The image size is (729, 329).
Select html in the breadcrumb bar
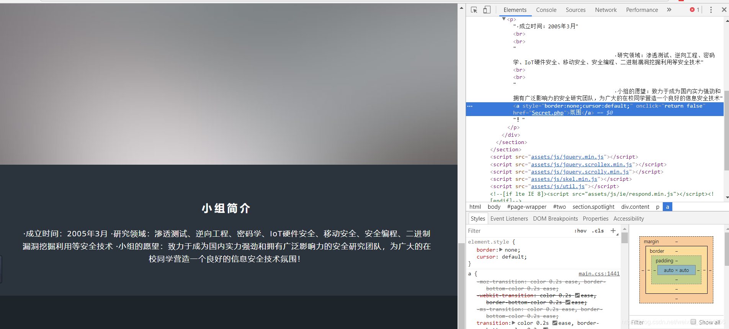tap(475, 207)
